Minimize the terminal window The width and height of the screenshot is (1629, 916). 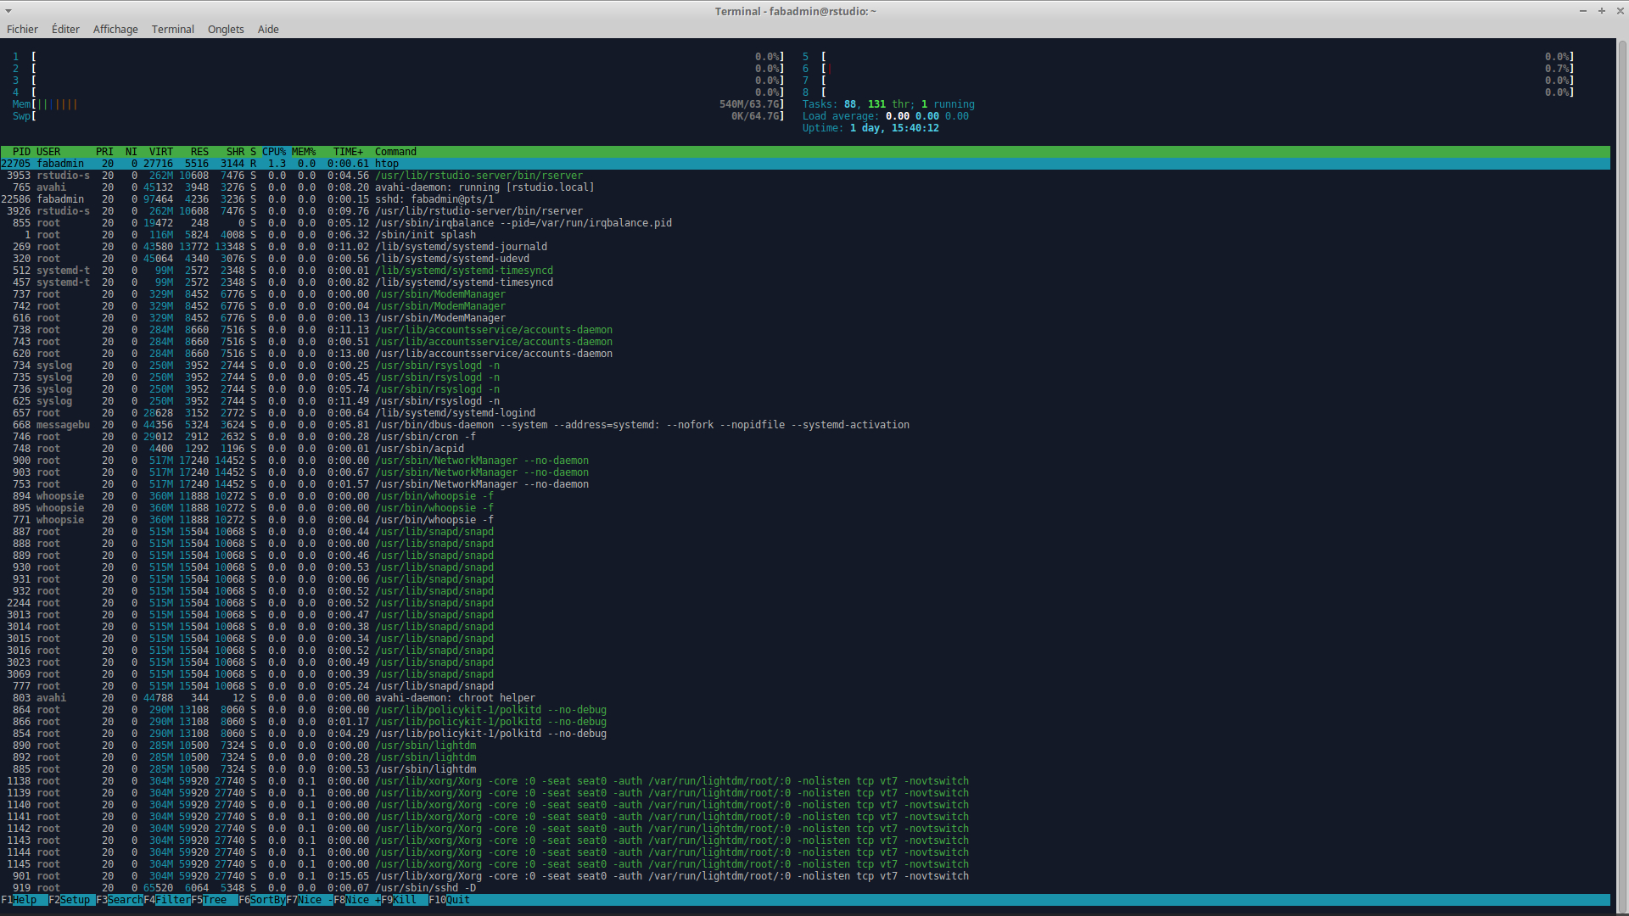coord(1582,11)
